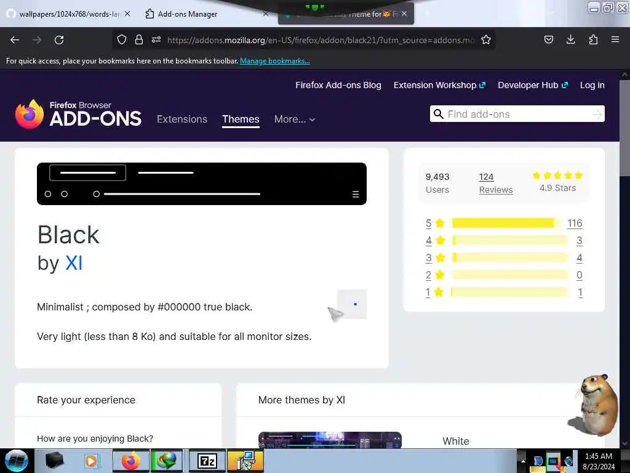Click the three-star rating bar
This screenshot has width=630, height=473.
pyautogui.click(x=510, y=258)
